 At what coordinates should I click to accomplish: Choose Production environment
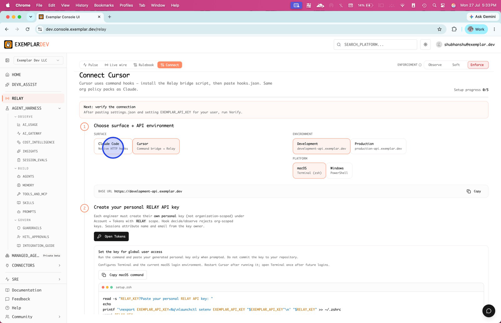point(378,146)
